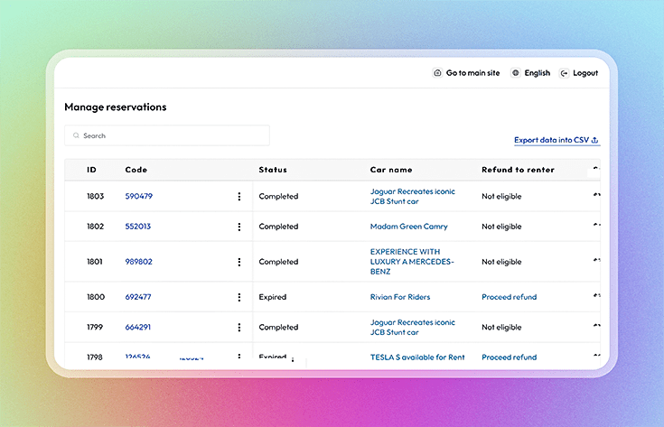Open Jaguar Recreates iconic car in row 1803
The image size is (664, 427).
413,197
